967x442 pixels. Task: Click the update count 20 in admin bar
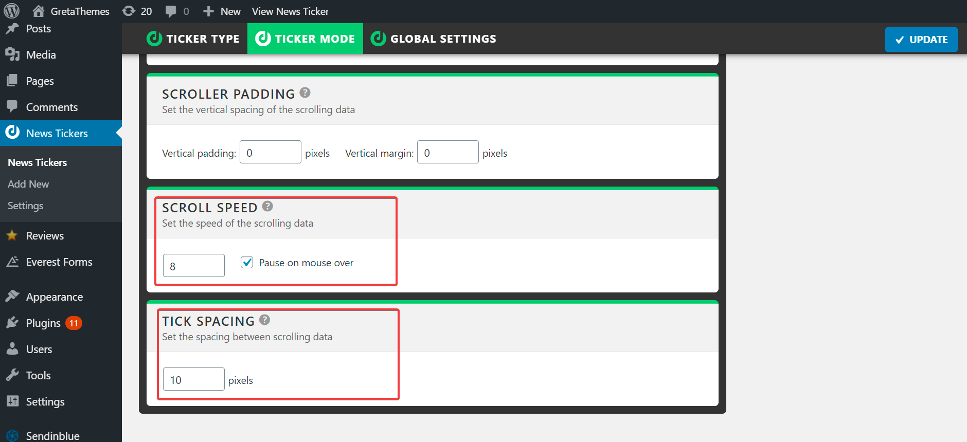point(147,11)
